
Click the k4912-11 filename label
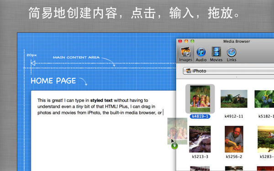pos(234,116)
